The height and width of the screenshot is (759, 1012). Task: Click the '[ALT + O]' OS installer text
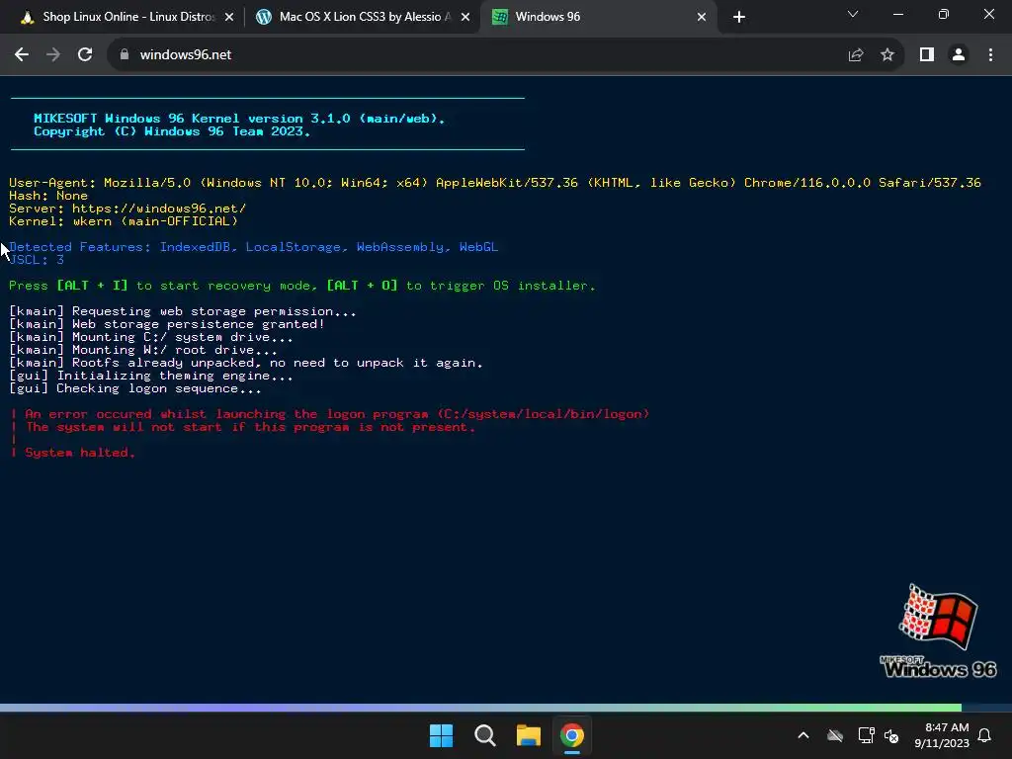click(x=362, y=286)
